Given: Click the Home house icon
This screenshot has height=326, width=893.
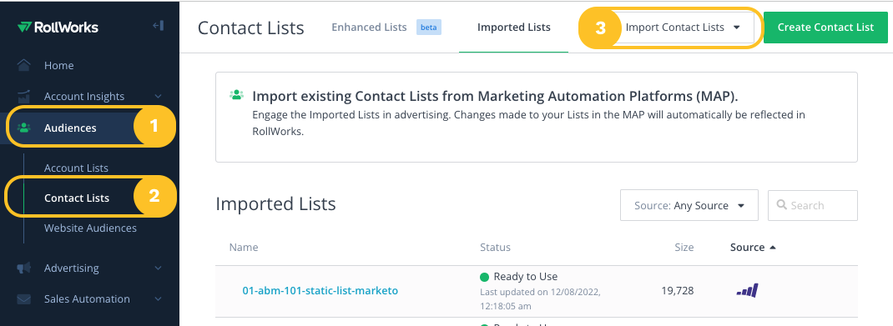Looking at the screenshot, I should [24, 65].
